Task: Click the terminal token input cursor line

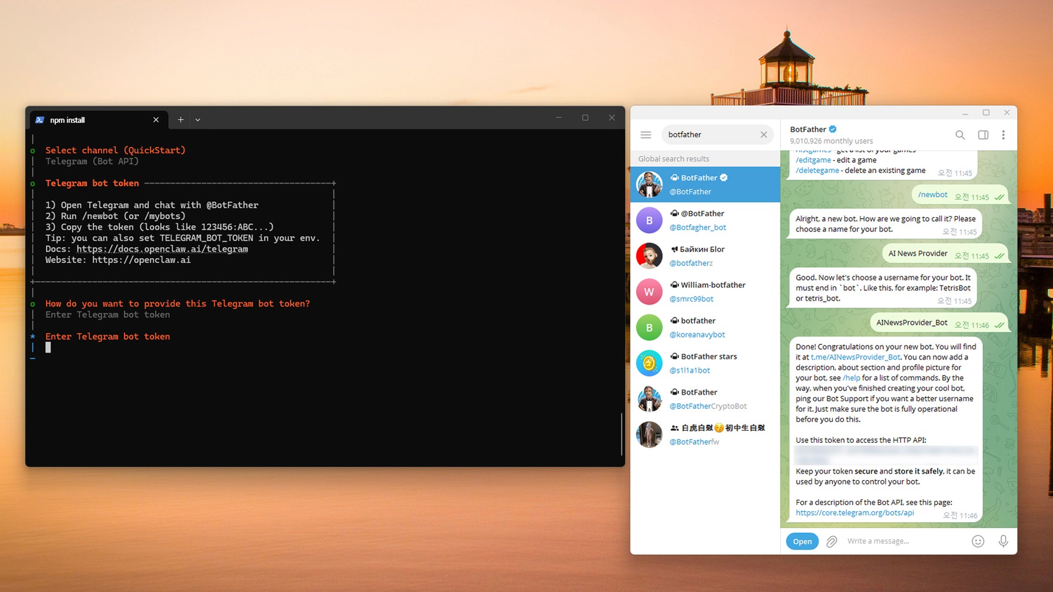Action: click(48, 348)
